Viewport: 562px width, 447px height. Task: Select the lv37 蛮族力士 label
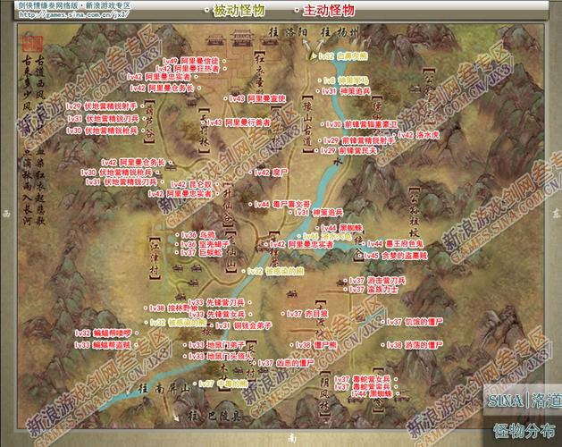pyautogui.click(x=373, y=290)
